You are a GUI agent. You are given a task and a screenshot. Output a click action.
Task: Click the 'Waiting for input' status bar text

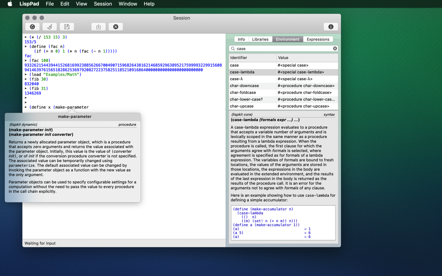pos(40,243)
